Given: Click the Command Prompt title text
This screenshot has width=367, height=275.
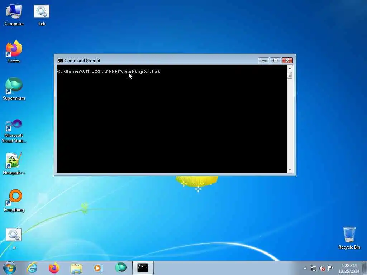Looking at the screenshot, I should (82, 61).
